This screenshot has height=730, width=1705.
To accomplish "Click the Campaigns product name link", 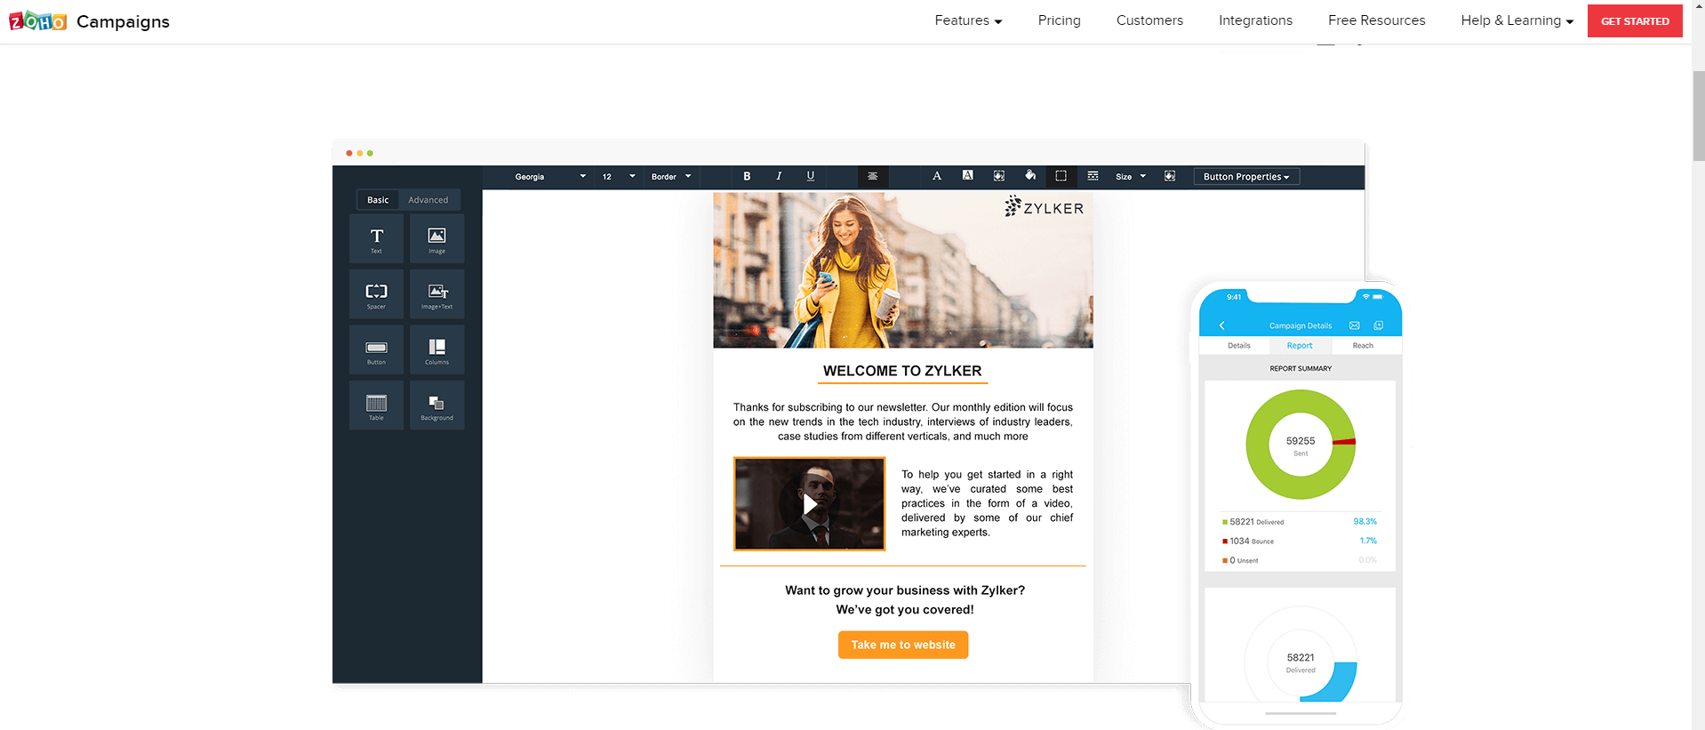I will coord(123,21).
